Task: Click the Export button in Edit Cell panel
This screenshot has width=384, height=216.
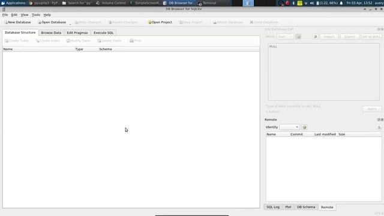Action: point(350,37)
